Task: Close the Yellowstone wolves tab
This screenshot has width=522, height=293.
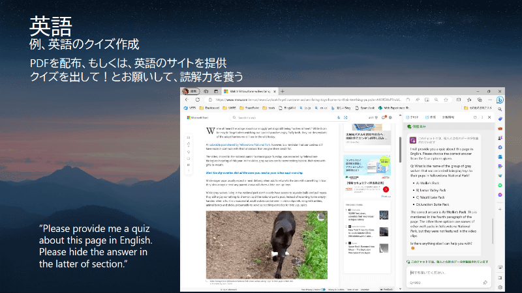Action: click(275, 91)
